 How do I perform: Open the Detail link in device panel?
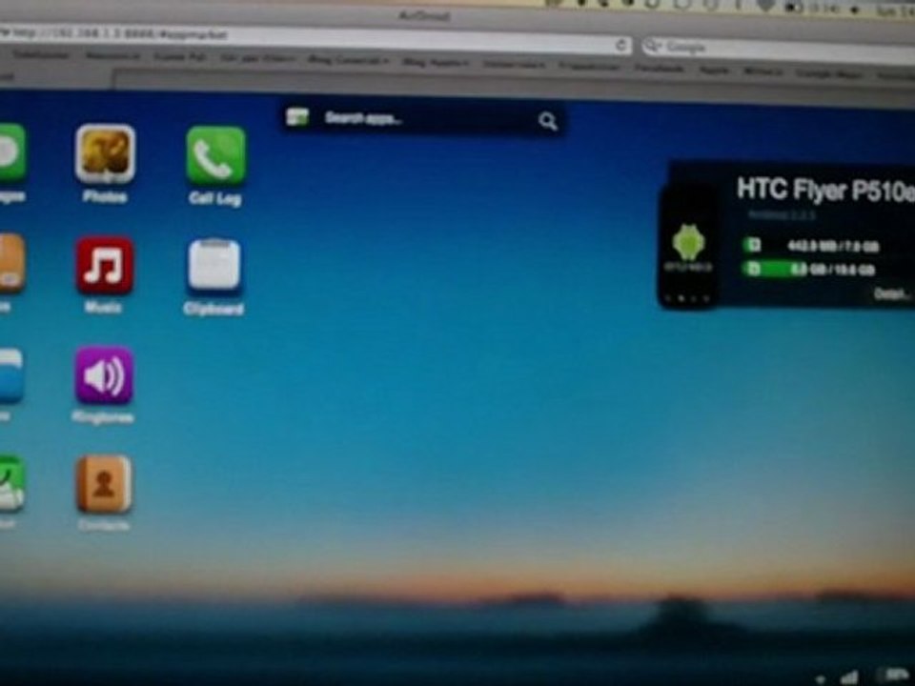tap(891, 294)
